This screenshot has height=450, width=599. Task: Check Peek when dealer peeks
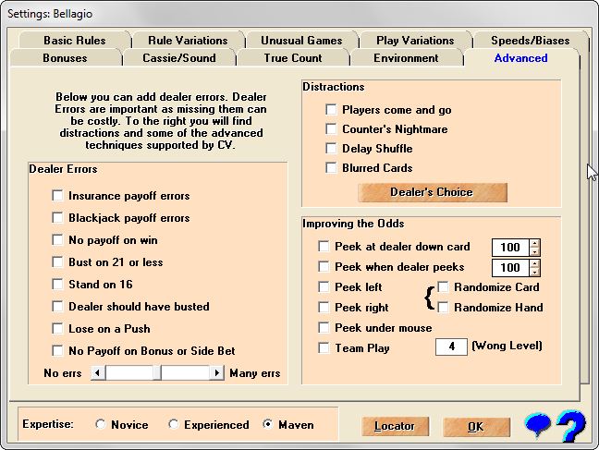[324, 267]
